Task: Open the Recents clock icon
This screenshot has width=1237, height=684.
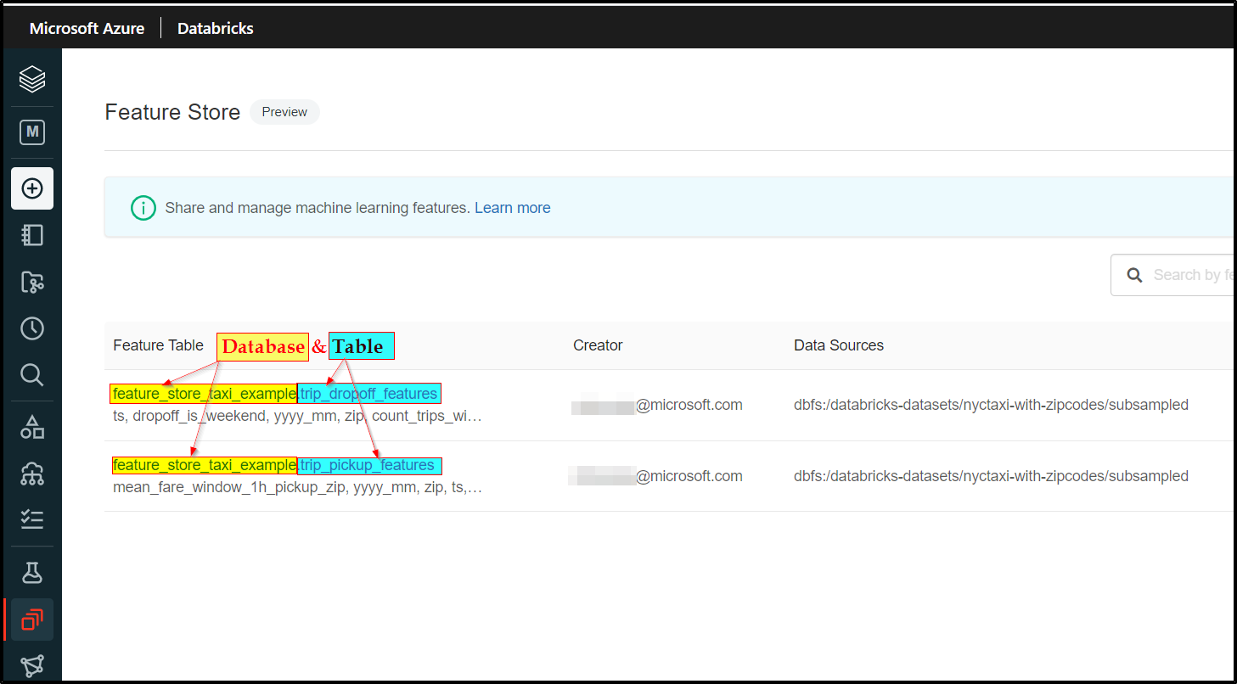Action: pyautogui.click(x=32, y=328)
